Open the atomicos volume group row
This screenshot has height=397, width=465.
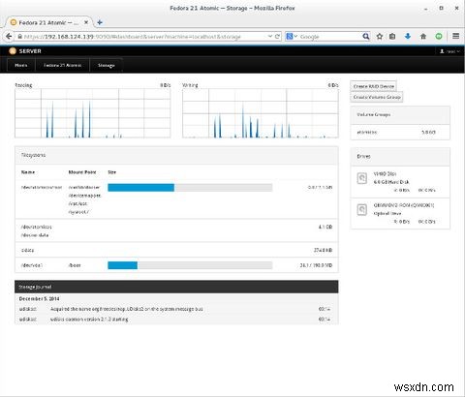click(x=400, y=132)
